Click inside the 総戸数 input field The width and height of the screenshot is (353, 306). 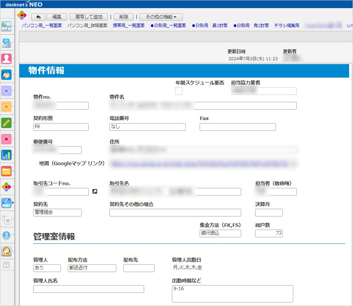pos(269,233)
